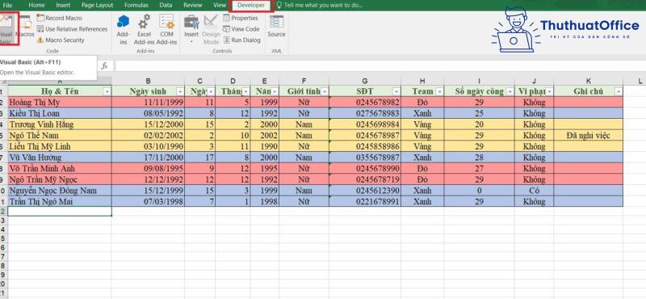Select cell Vũ Văn Hướng
Image resolution: width=646 pixels, height=299 pixels.
(x=60, y=158)
